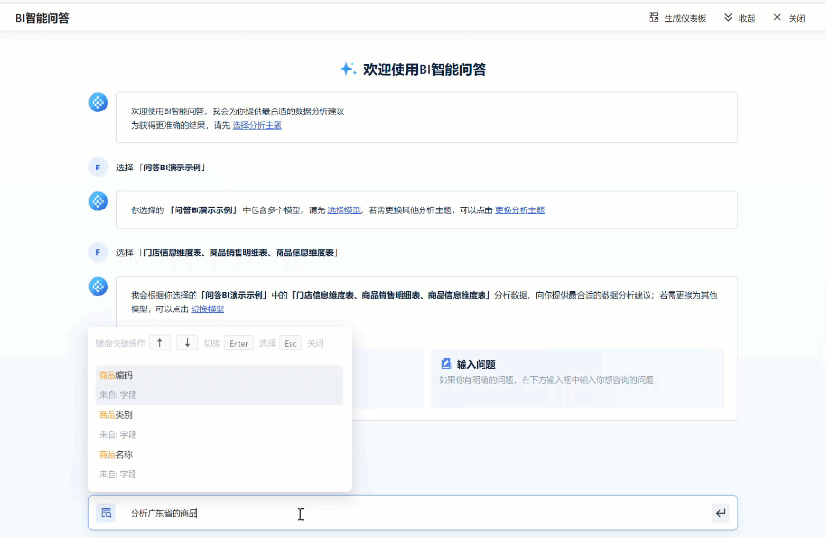Image resolution: width=826 pixels, height=538 pixels.
Task: Click the 更换分析主题 link
Action: [x=520, y=209]
